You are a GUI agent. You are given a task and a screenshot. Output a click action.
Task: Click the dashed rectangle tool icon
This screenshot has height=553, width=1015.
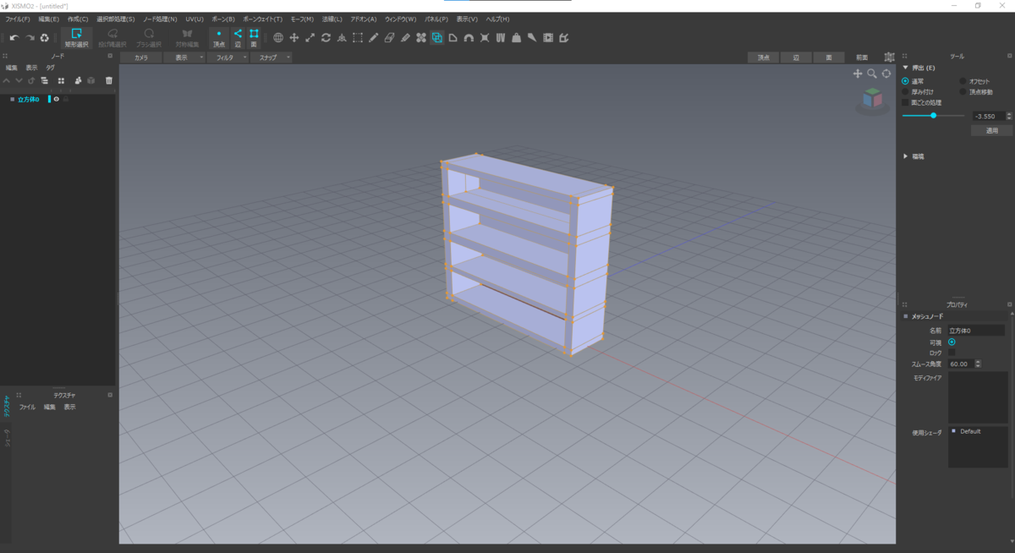[x=358, y=37]
